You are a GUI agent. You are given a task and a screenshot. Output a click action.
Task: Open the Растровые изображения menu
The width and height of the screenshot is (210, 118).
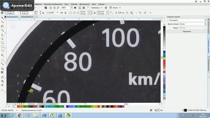click(x=53, y=4)
